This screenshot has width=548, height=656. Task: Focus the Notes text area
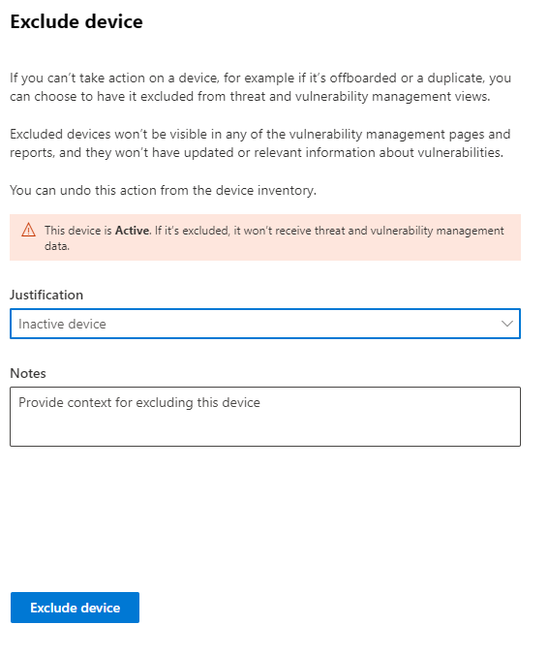(x=265, y=417)
